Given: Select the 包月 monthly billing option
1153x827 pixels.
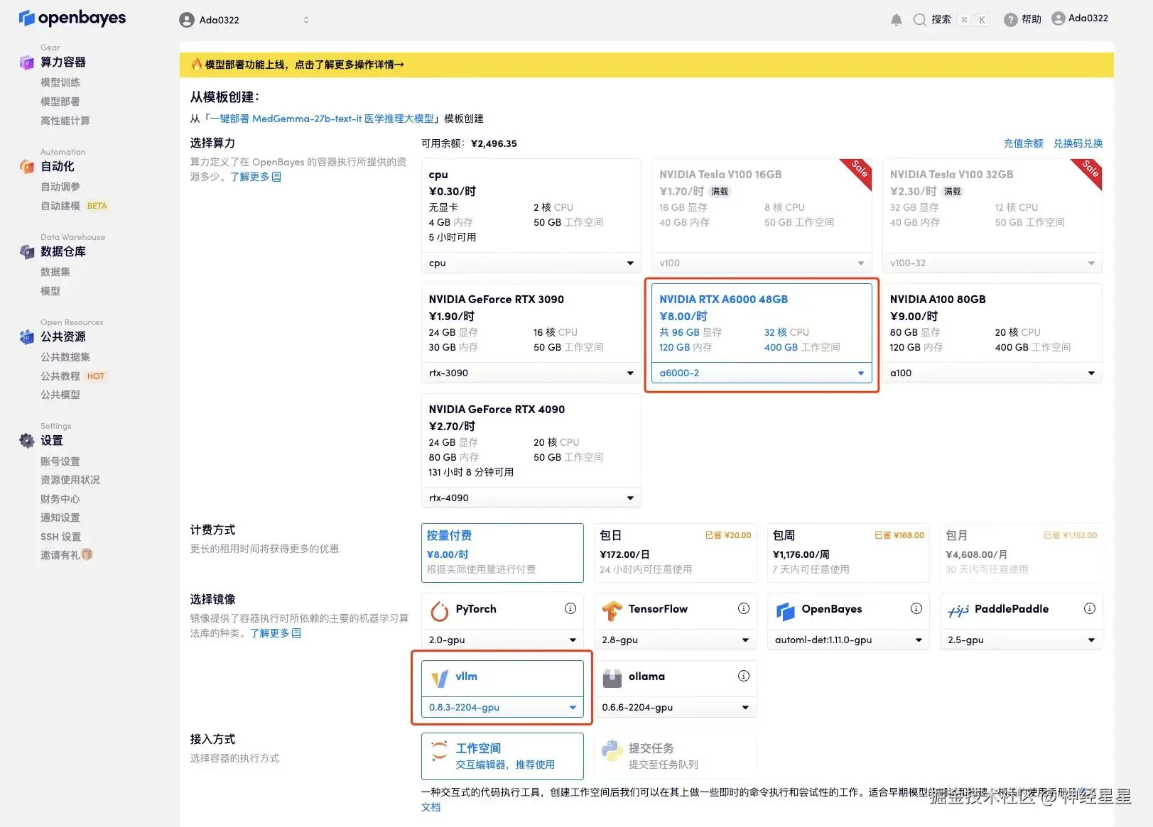Looking at the screenshot, I should click(1022, 553).
